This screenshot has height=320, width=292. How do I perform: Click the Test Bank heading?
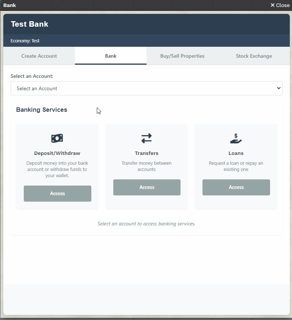point(30,24)
